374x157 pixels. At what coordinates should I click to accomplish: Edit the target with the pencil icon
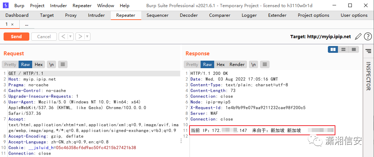tap(358, 36)
